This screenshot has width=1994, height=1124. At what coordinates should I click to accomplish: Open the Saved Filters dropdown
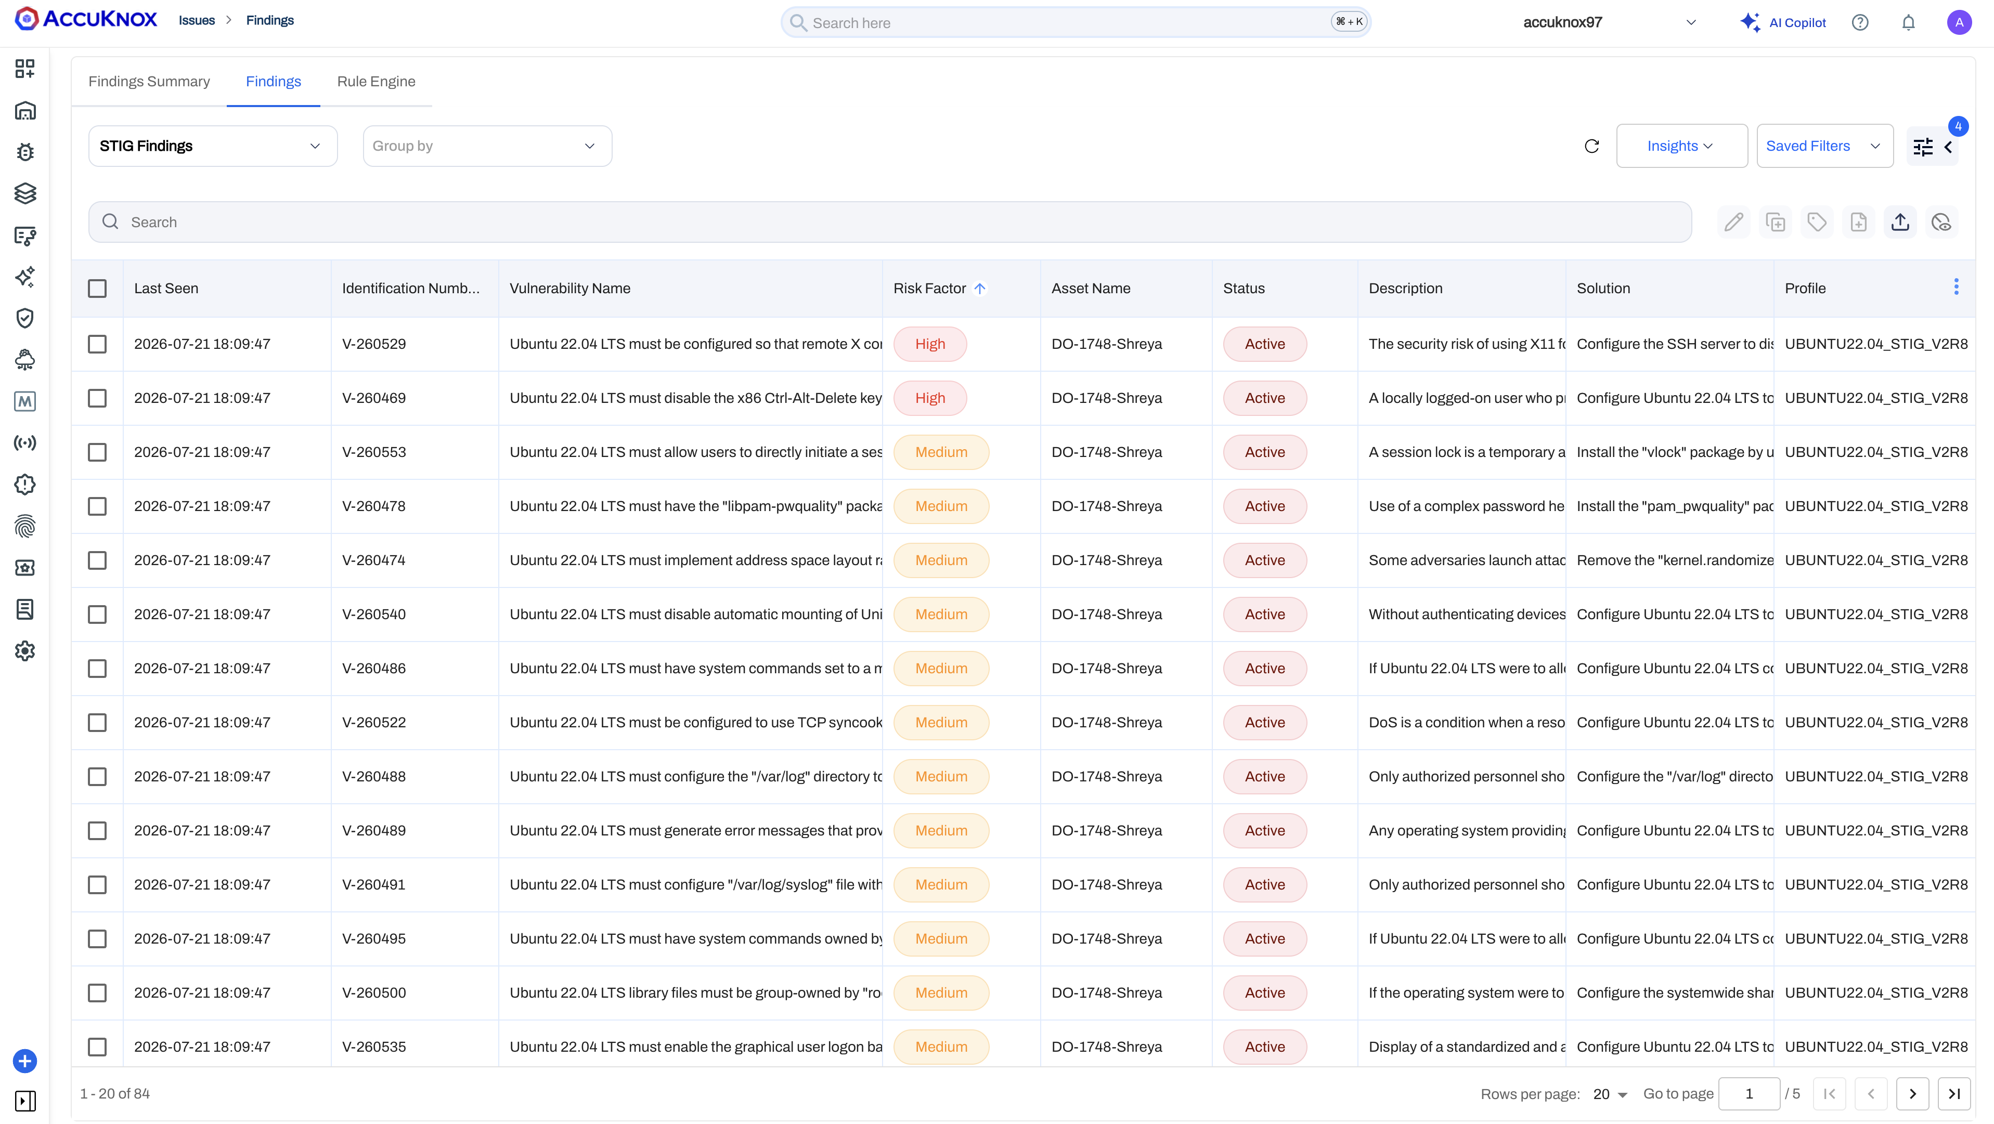1824,146
